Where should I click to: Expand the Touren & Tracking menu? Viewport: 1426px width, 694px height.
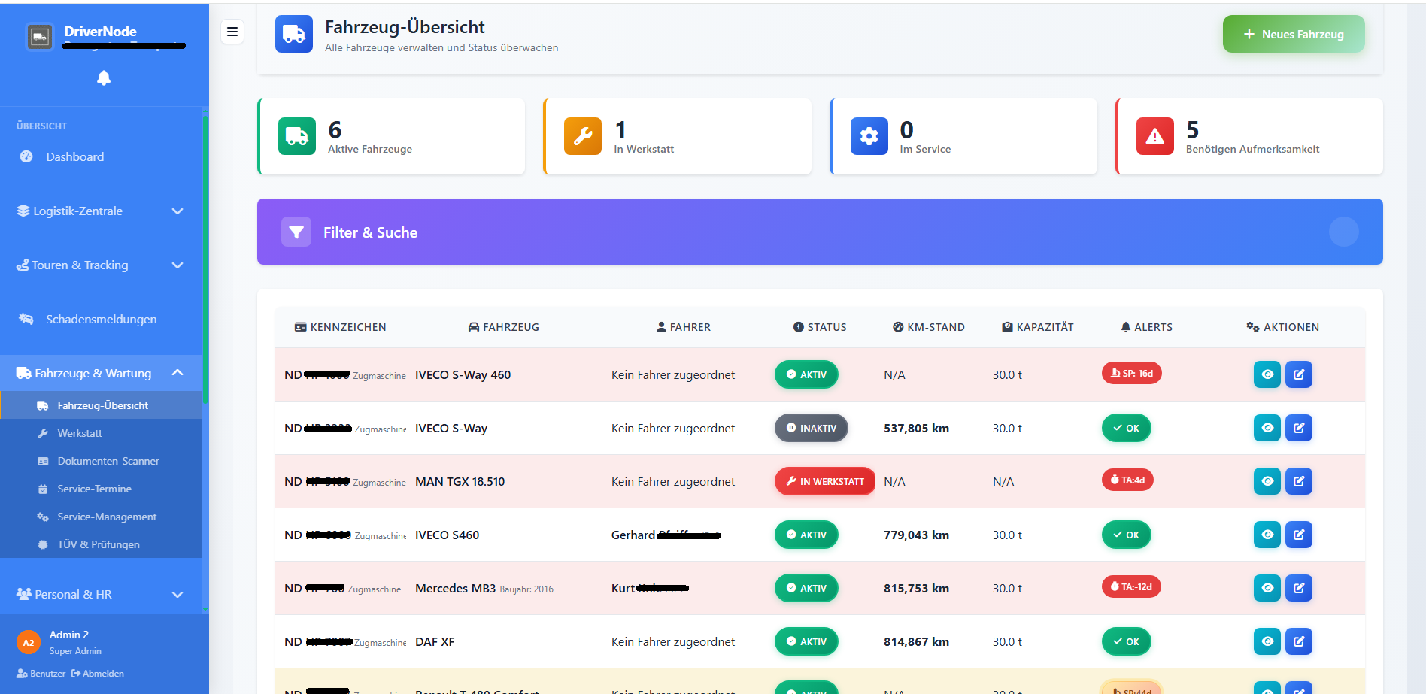(101, 265)
